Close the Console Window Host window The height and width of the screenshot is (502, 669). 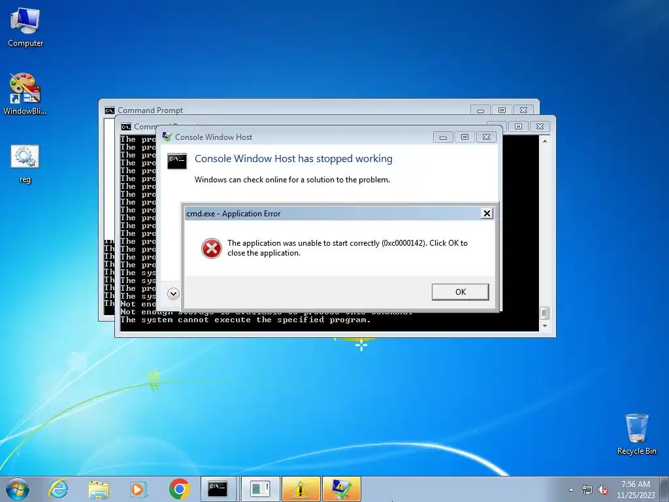click(x=486, y=137)
